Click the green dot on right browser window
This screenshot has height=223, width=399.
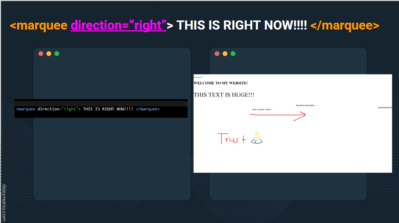[x=233, y=54]
